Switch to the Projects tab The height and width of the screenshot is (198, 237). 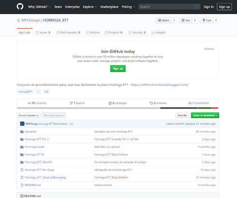[x=114, y=33]
